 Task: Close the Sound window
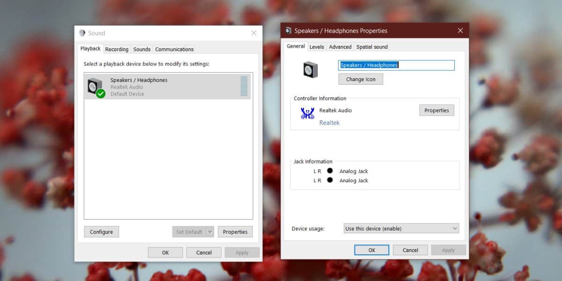[x=254, y=33]
